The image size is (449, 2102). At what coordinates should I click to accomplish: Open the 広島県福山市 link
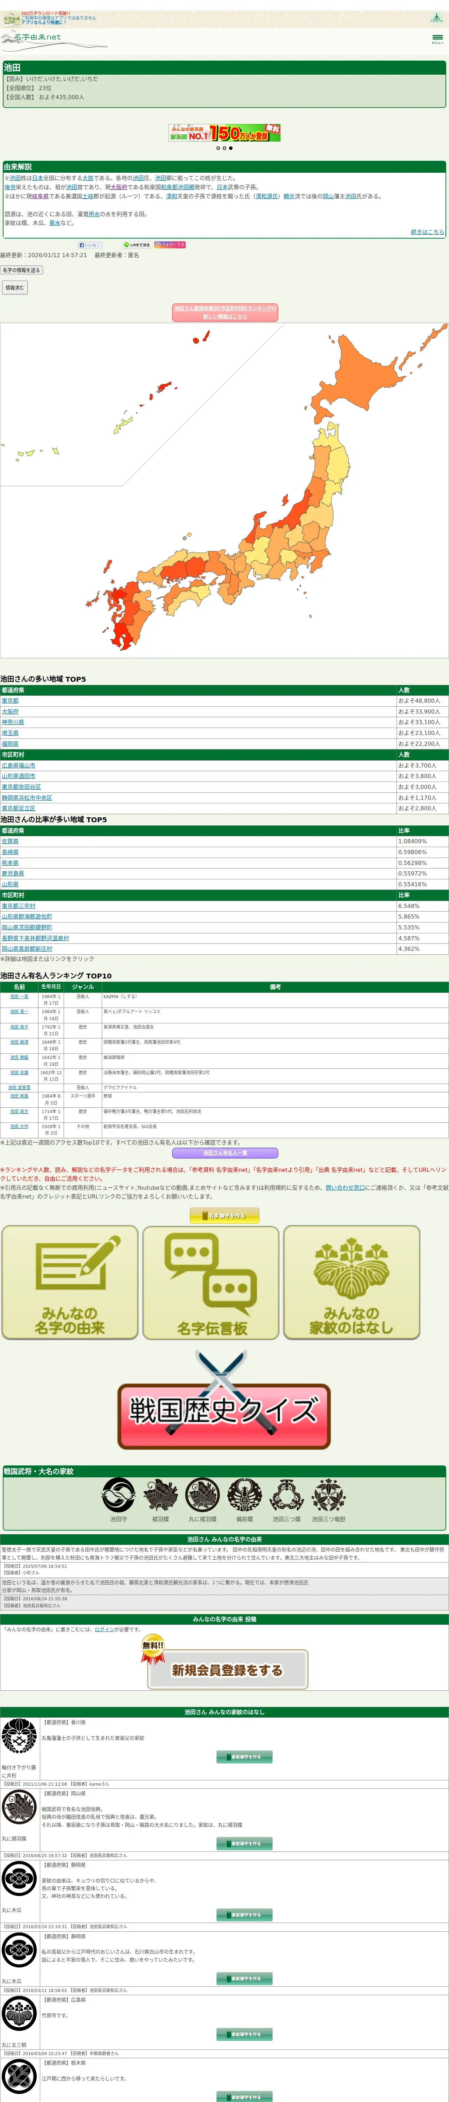coord(19,765)
